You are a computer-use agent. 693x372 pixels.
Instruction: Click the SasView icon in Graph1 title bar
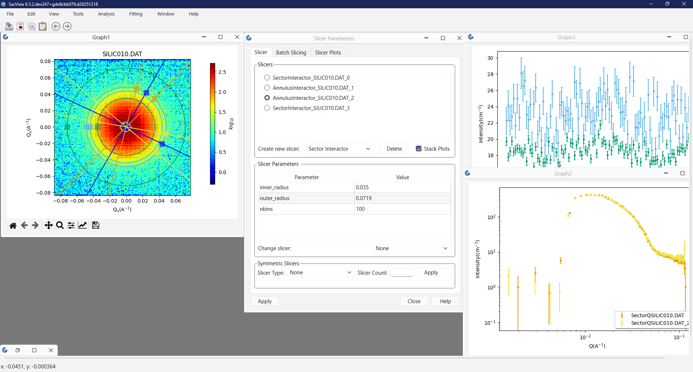coord(5,37)
